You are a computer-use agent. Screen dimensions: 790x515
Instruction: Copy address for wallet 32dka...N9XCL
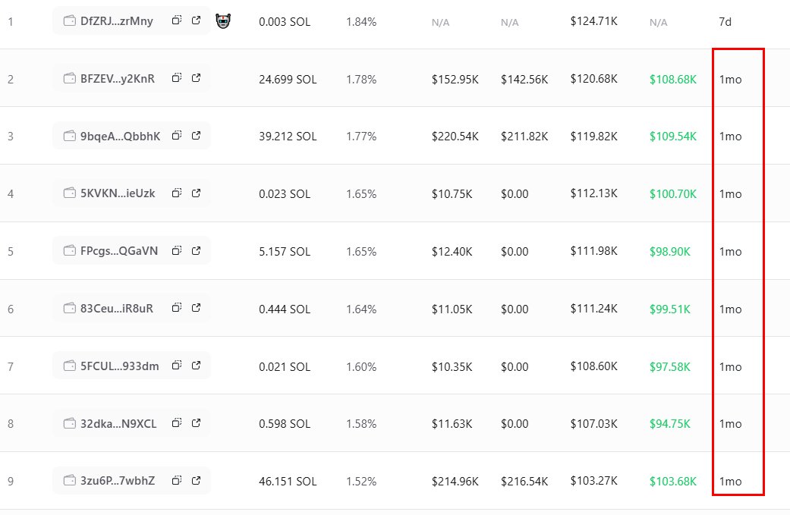pos(177,424)
